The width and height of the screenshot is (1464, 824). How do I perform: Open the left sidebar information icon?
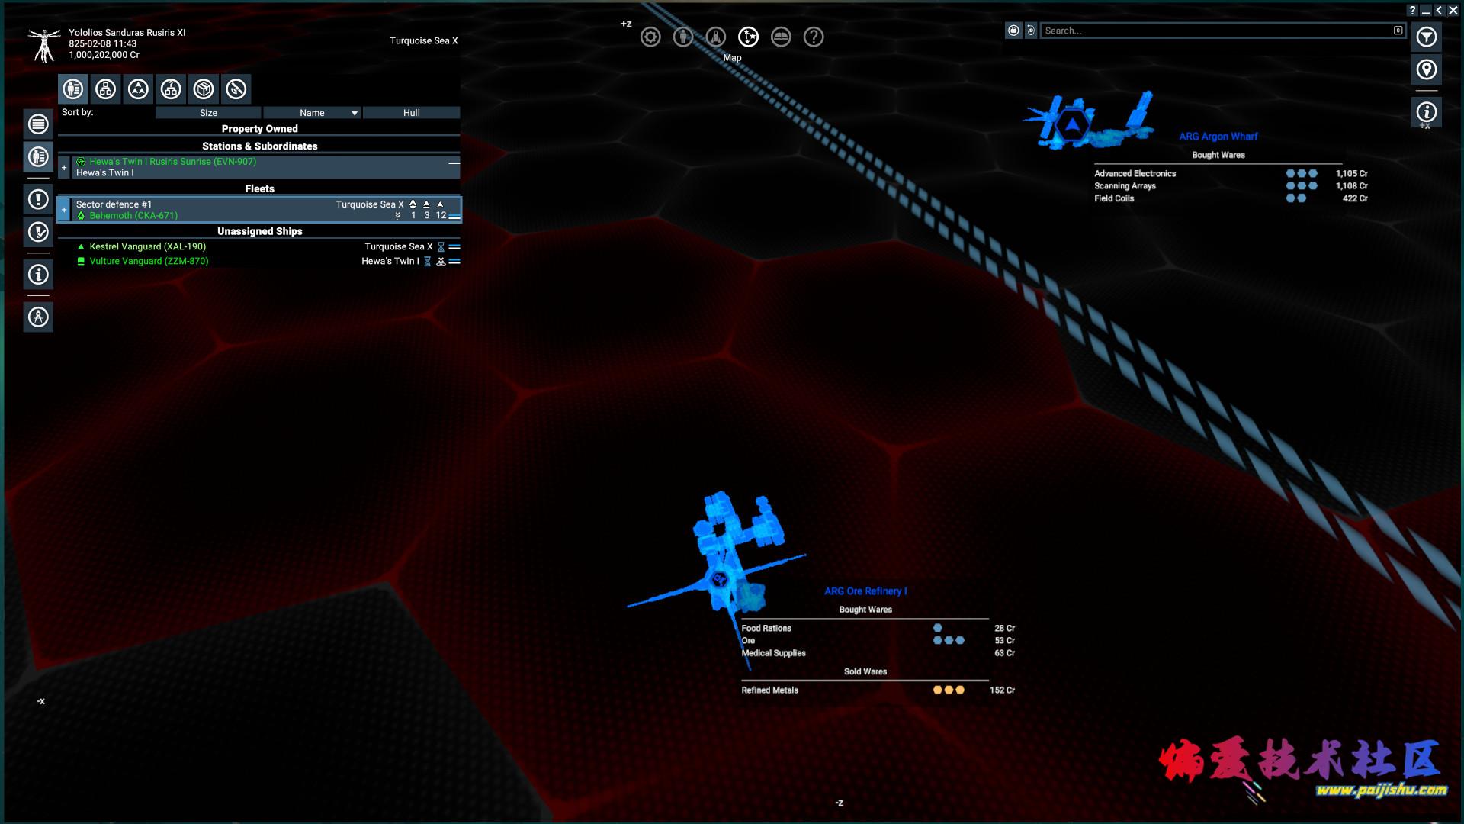point(38,275)
